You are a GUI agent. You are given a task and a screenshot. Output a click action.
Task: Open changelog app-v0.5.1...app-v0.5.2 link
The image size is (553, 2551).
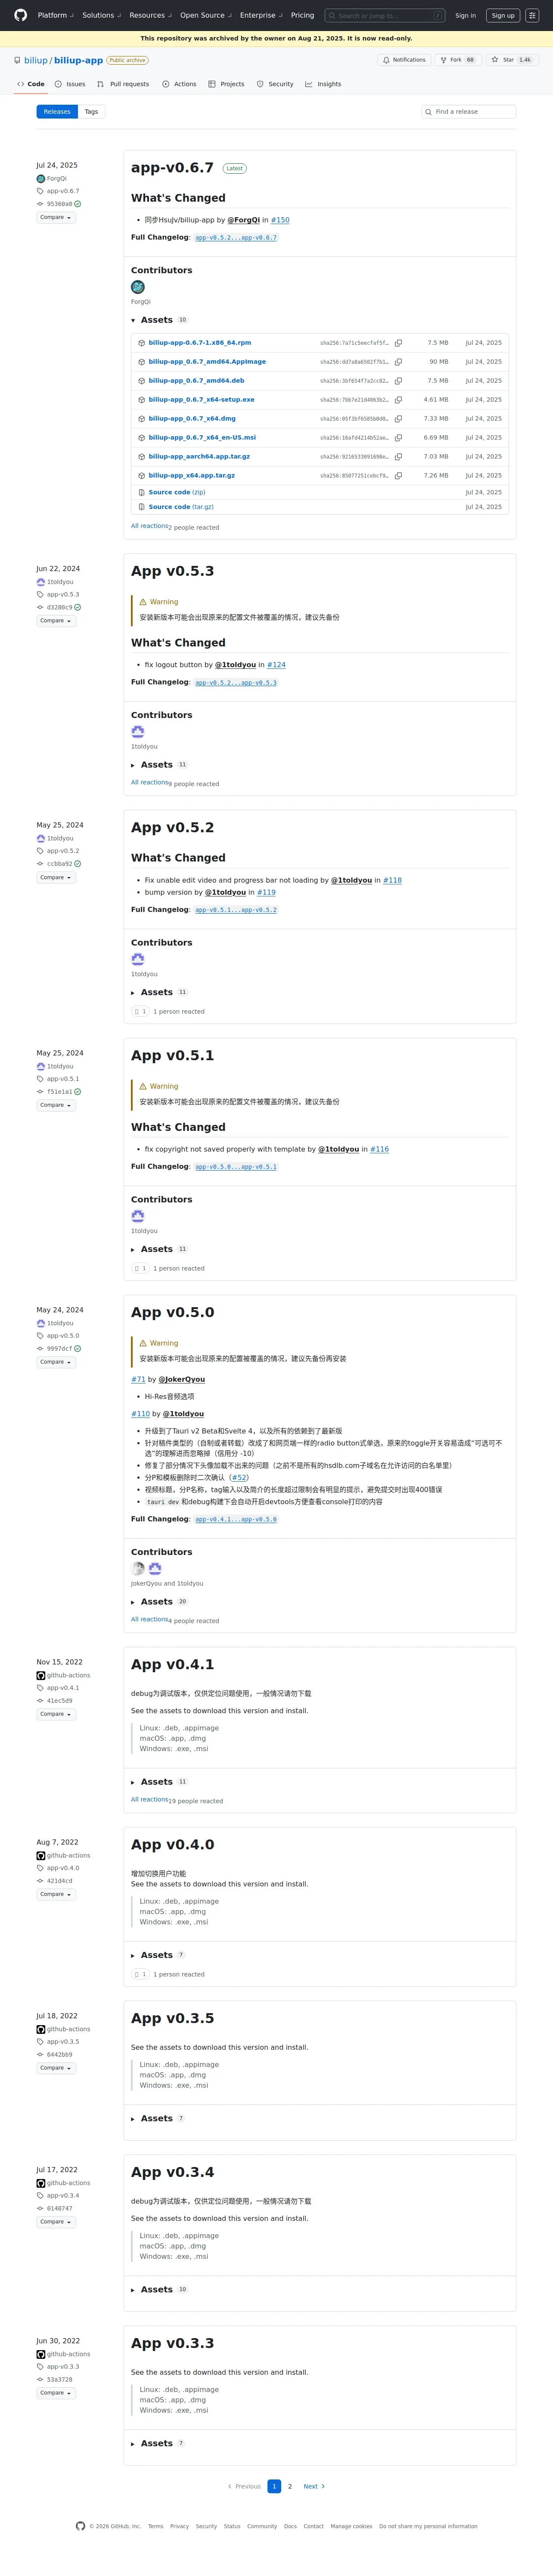tap(236, 910)
